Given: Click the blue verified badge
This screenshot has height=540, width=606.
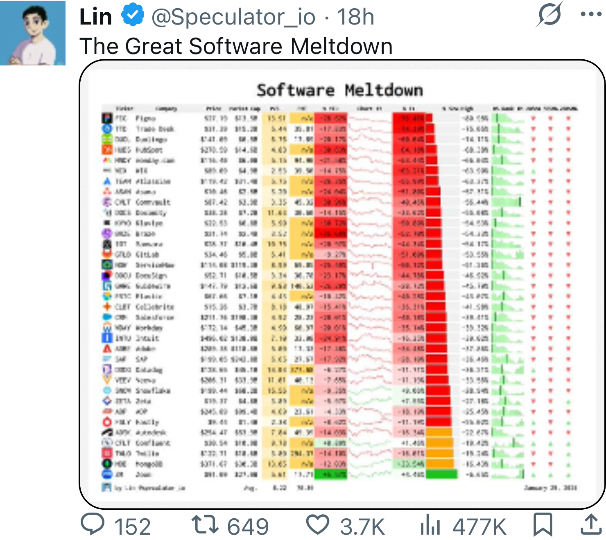Looking at the screenshot, I should tap(132, 15).
